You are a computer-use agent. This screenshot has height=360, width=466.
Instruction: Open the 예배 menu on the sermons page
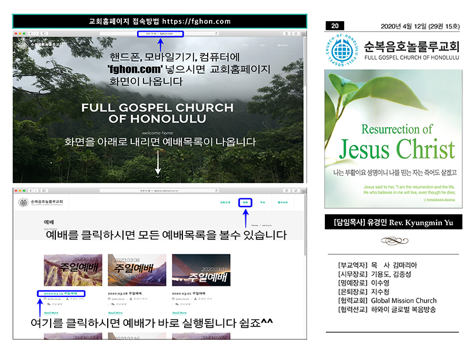point(245,202)
